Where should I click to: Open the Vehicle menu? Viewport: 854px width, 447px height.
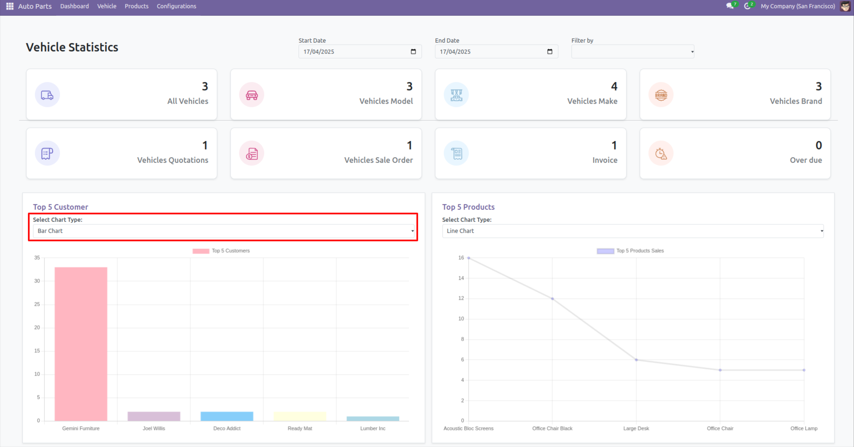point(107,6)
